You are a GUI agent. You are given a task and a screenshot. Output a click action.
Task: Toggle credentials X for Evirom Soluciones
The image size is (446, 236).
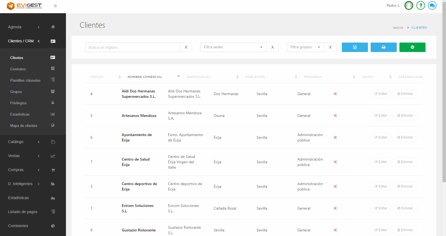(335, 208)
